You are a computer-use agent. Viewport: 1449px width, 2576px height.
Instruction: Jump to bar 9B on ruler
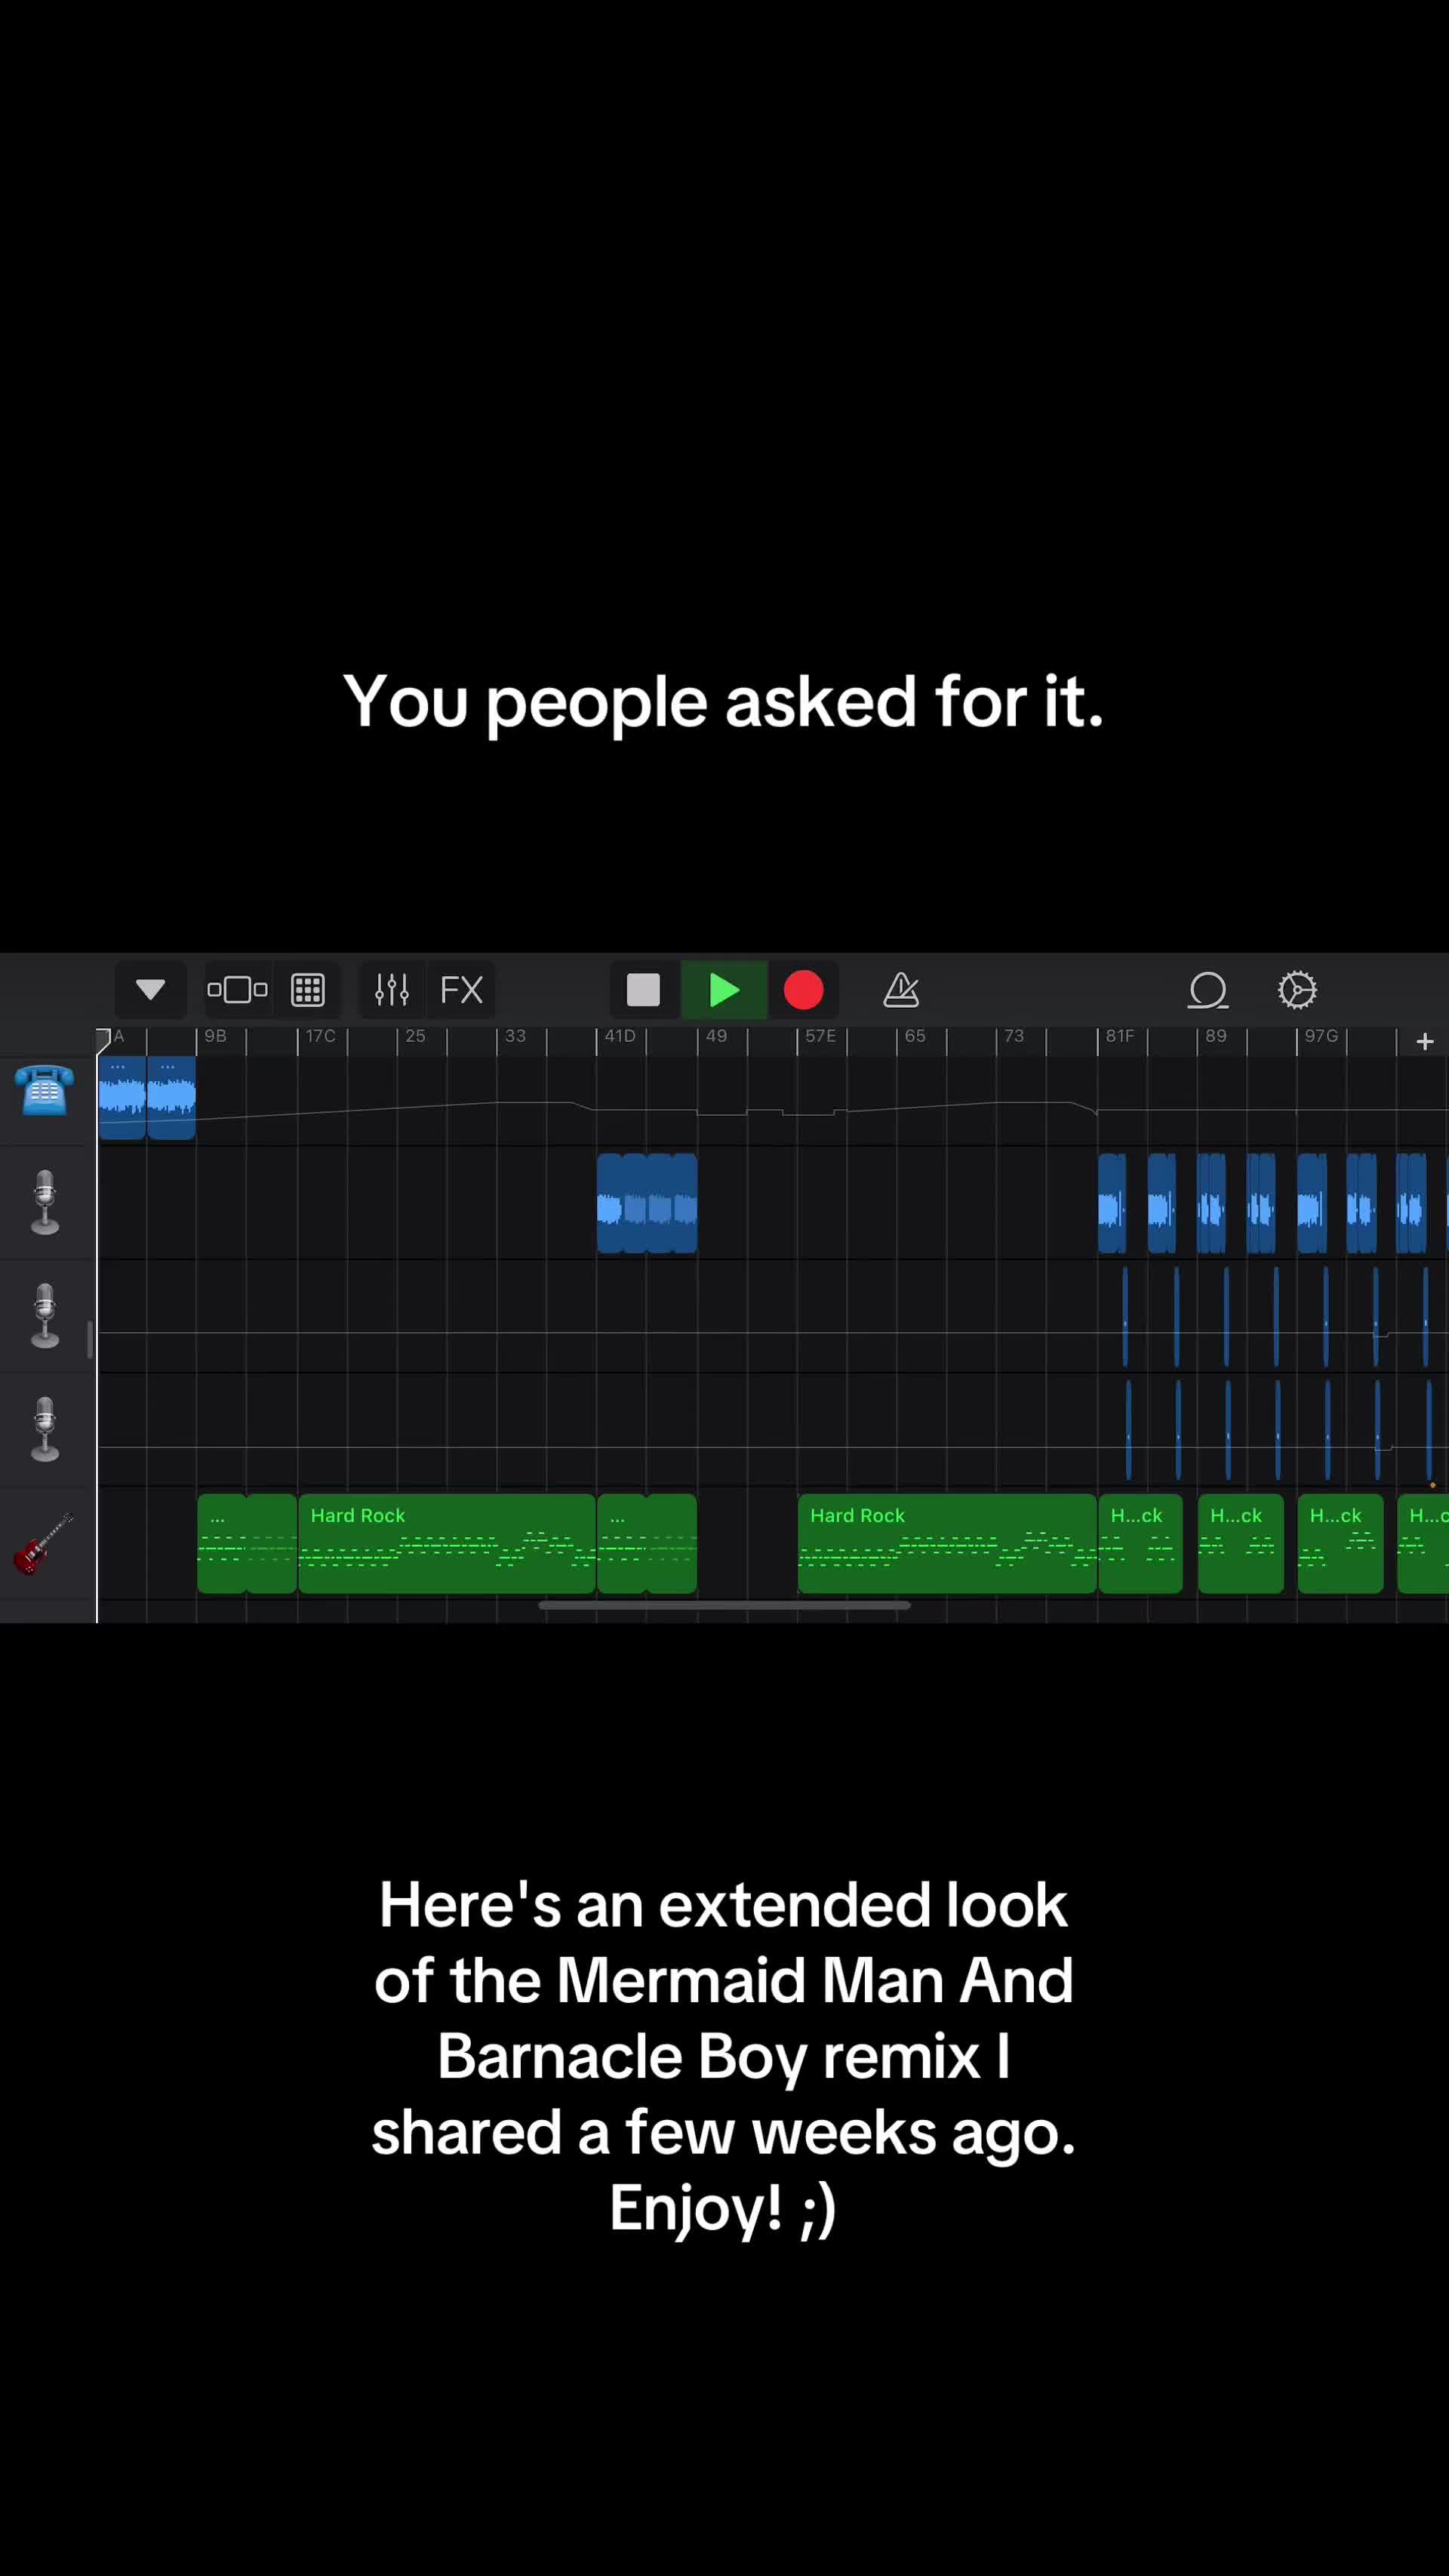coord(216,1036)
